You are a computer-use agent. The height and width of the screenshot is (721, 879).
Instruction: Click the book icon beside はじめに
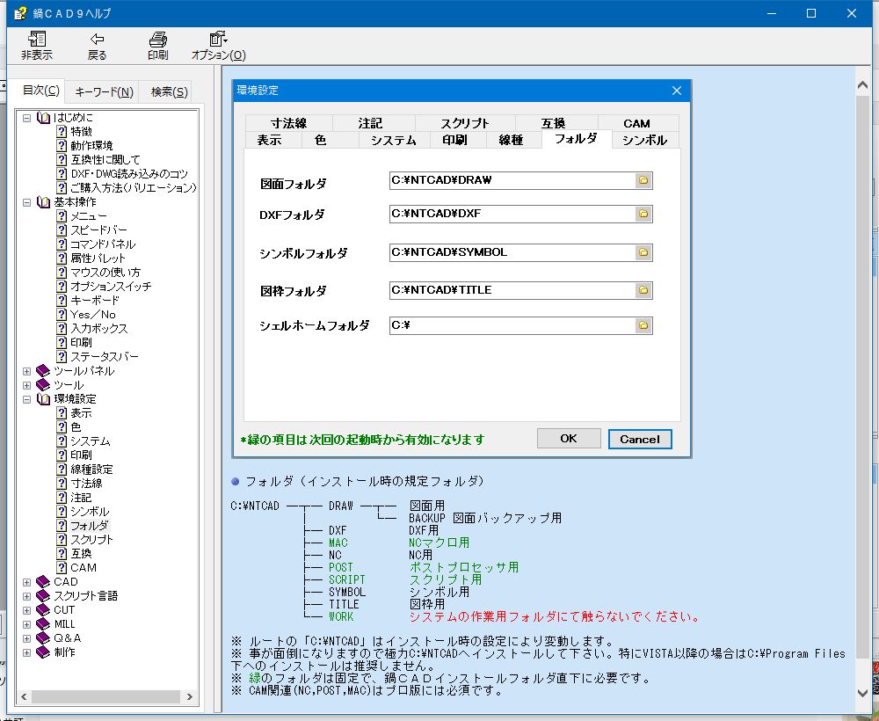tap(43, 118)
